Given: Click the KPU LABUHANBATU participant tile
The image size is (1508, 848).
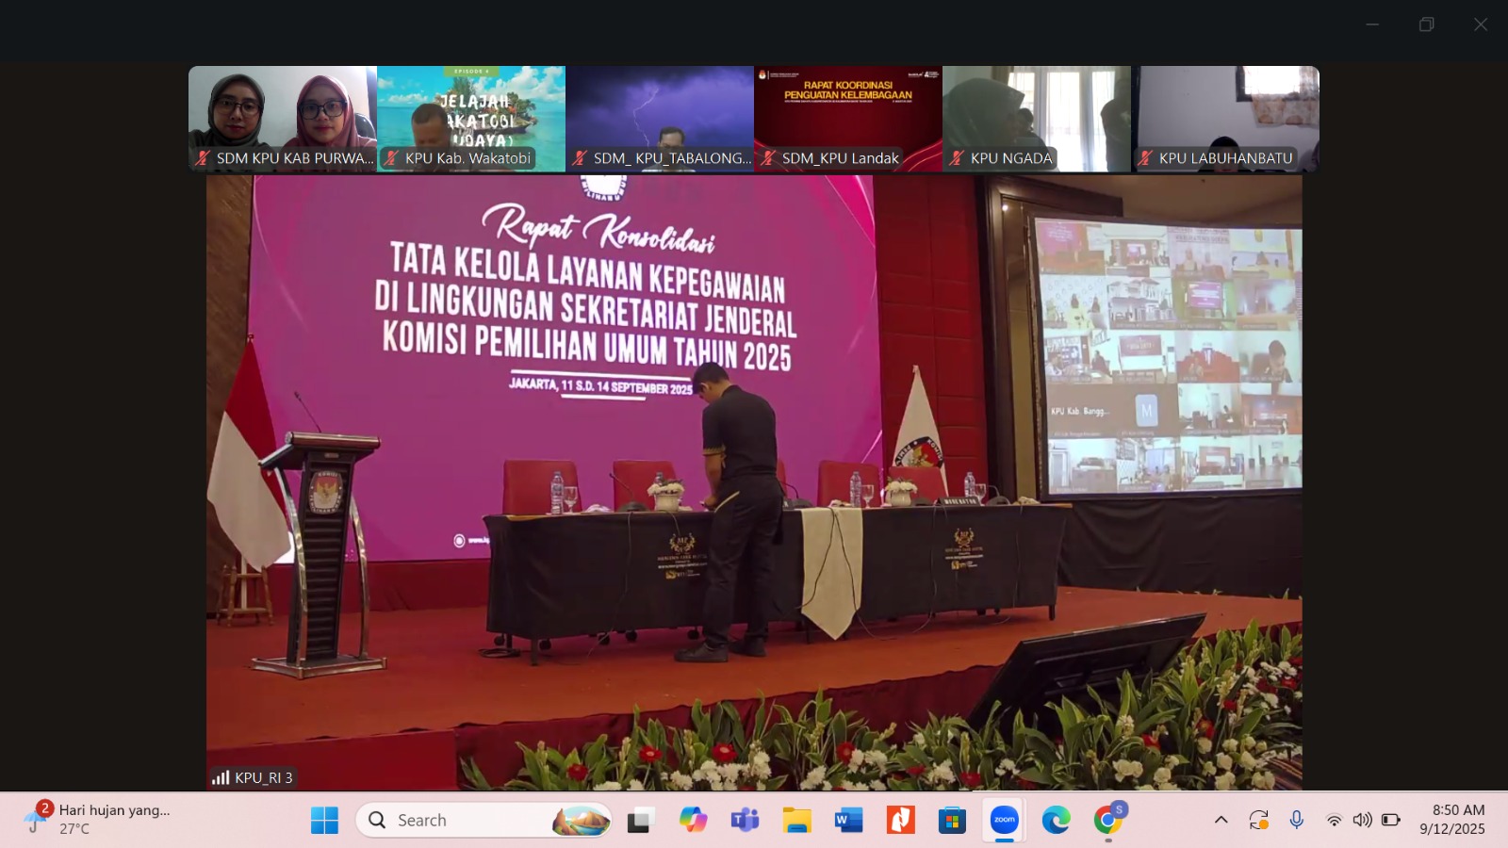Looking at the screenshot, I should [x=1225, y=118].
